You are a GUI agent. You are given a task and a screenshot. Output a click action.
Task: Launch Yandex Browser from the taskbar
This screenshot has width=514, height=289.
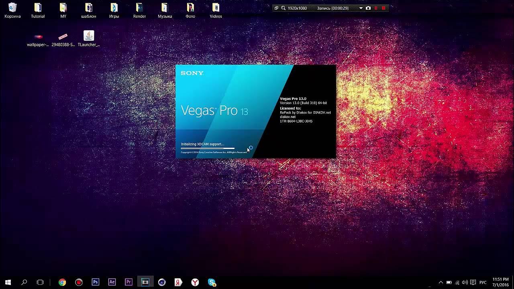click(x=195, y=282)
